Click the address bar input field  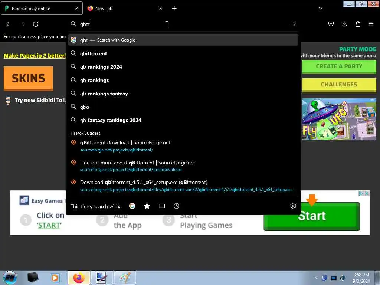click(182, 24)
